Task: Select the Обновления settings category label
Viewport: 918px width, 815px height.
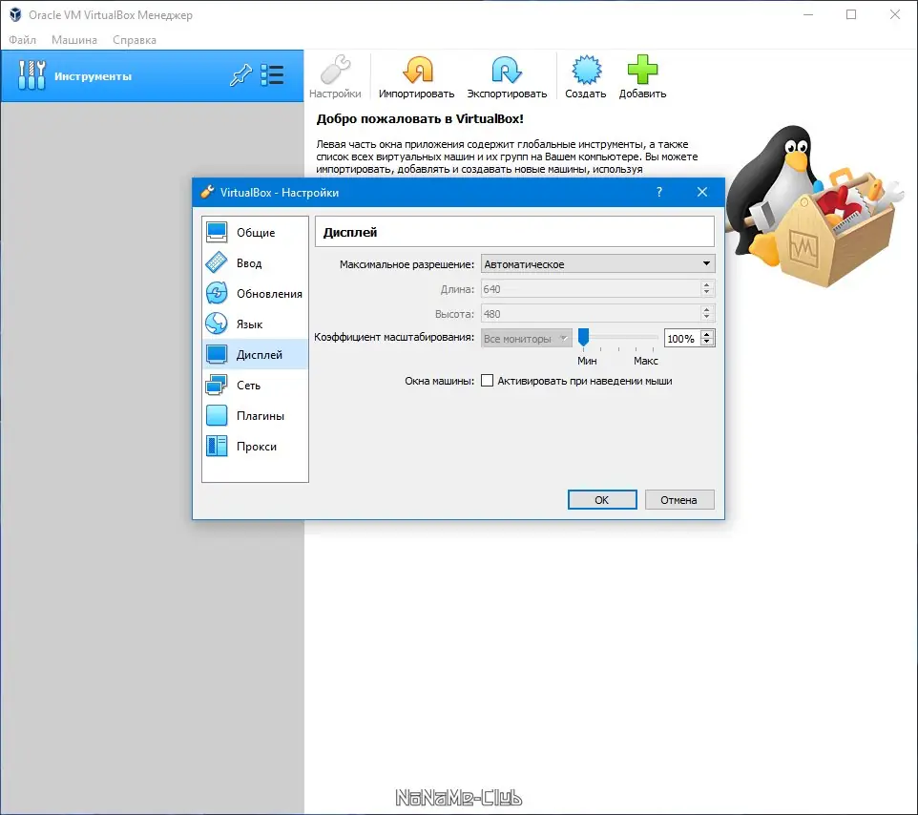Action: [269, 294]
